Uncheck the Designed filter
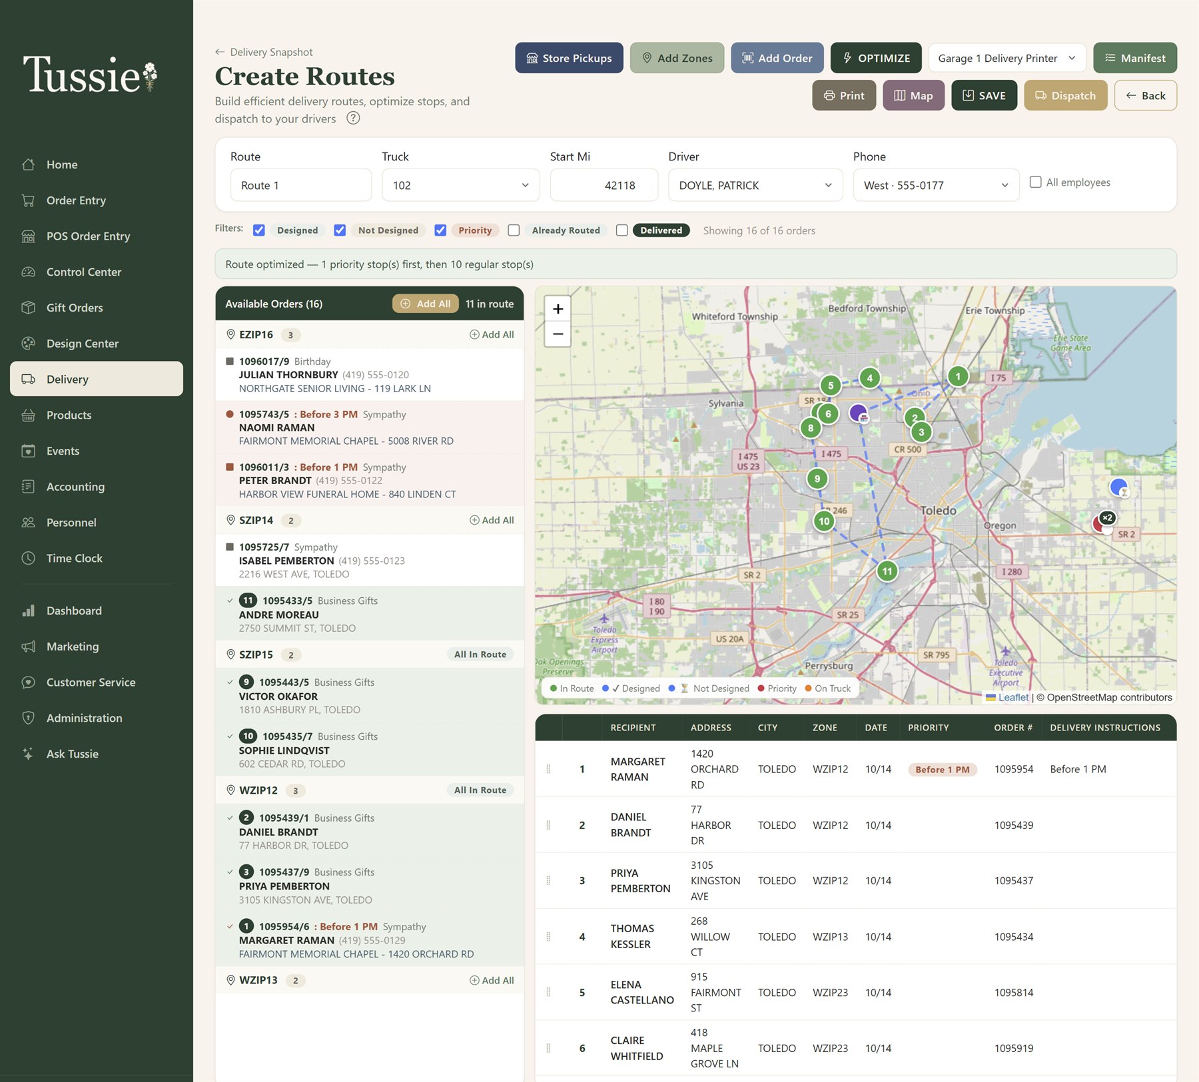Image resolution: width=1199 pixels, height=1082 pixels. coord(259,230)
